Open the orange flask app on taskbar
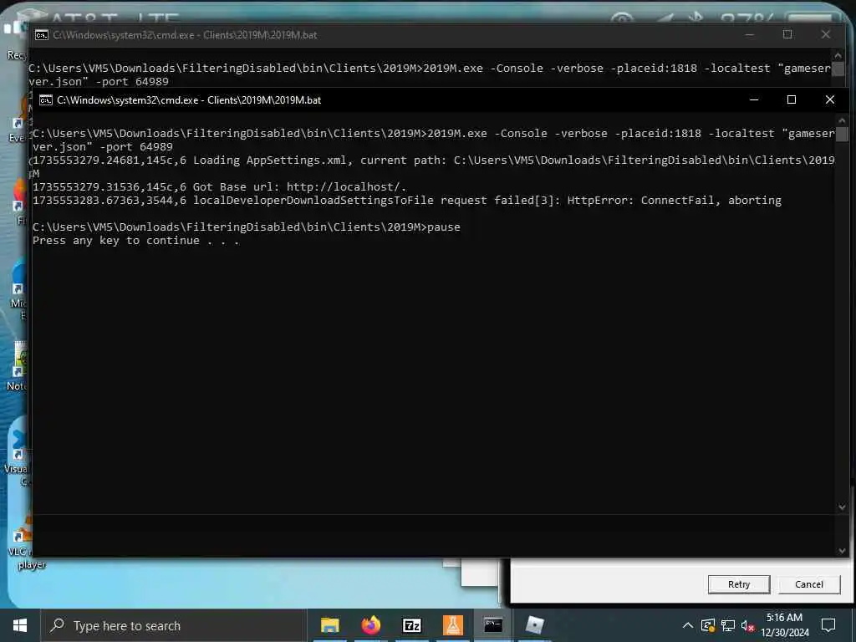Viewport: 856px width, 642px height. [452, 625]
